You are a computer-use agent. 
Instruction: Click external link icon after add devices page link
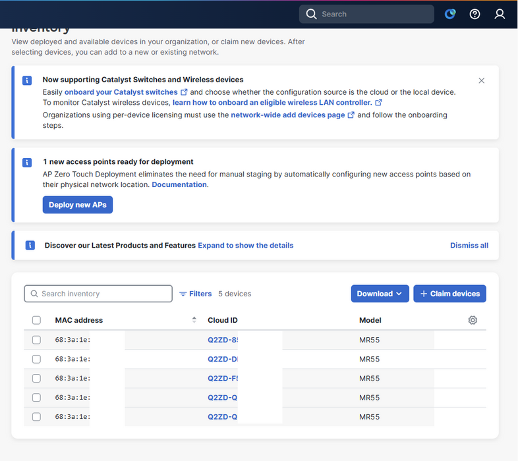pyautogui.click(x=351, y=115)
